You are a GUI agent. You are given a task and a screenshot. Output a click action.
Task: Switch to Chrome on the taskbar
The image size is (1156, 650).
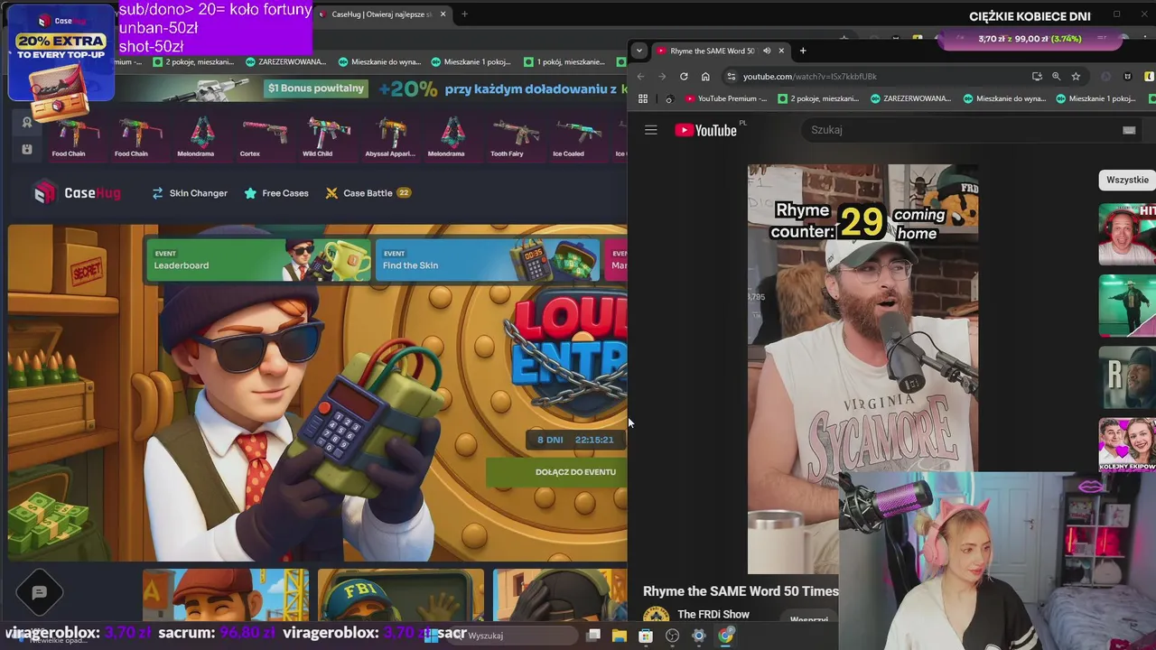[725, 636]
